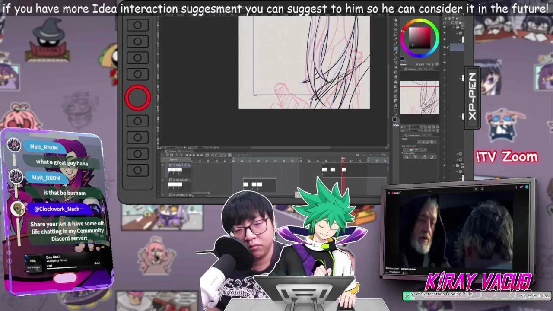Open YouTube hamburger menu in TV window

(389, 193)
